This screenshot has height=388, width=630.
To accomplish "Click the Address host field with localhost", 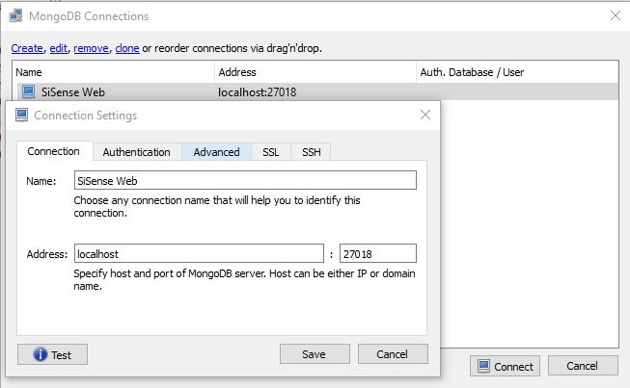I will pos(199,253).
